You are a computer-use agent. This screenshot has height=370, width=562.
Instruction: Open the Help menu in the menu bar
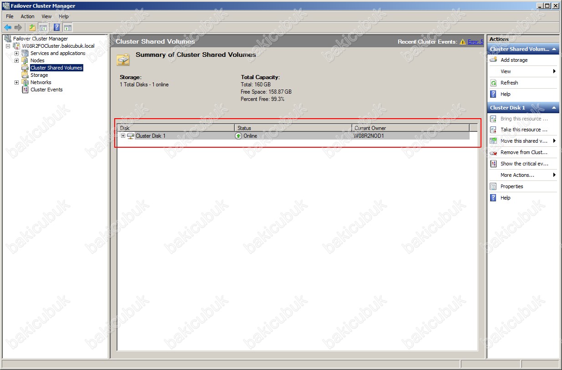click(64, 16)
